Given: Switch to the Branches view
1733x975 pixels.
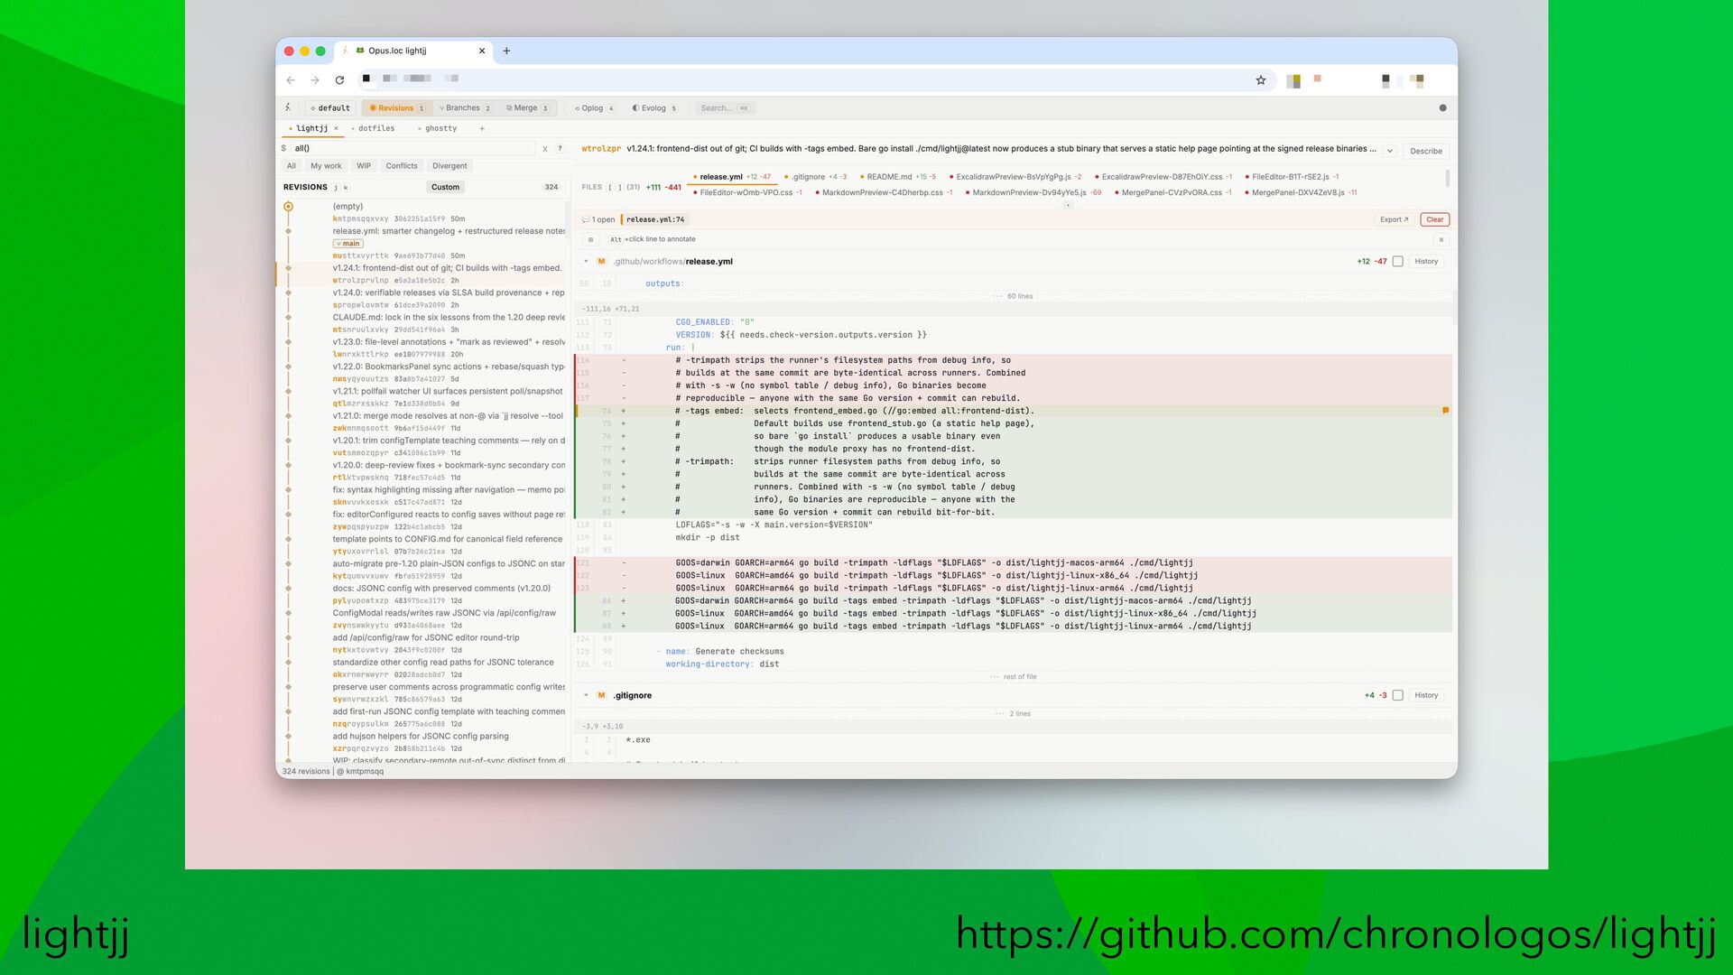Looking at the screenshot, I should pyautogui.click(x=464, y=108).
